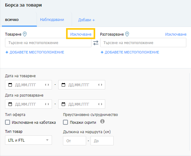
Task: Expand the Тип товар dropdown
Action: click(28, 140)
